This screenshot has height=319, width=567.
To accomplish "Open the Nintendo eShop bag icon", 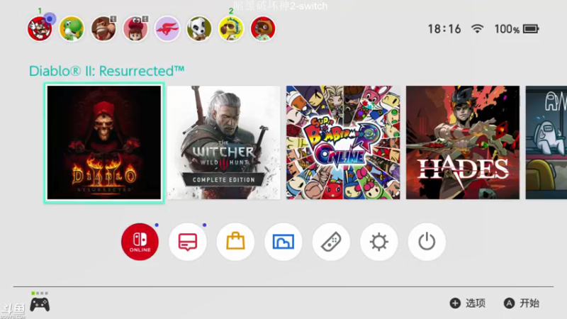I will tap(235, 242).
